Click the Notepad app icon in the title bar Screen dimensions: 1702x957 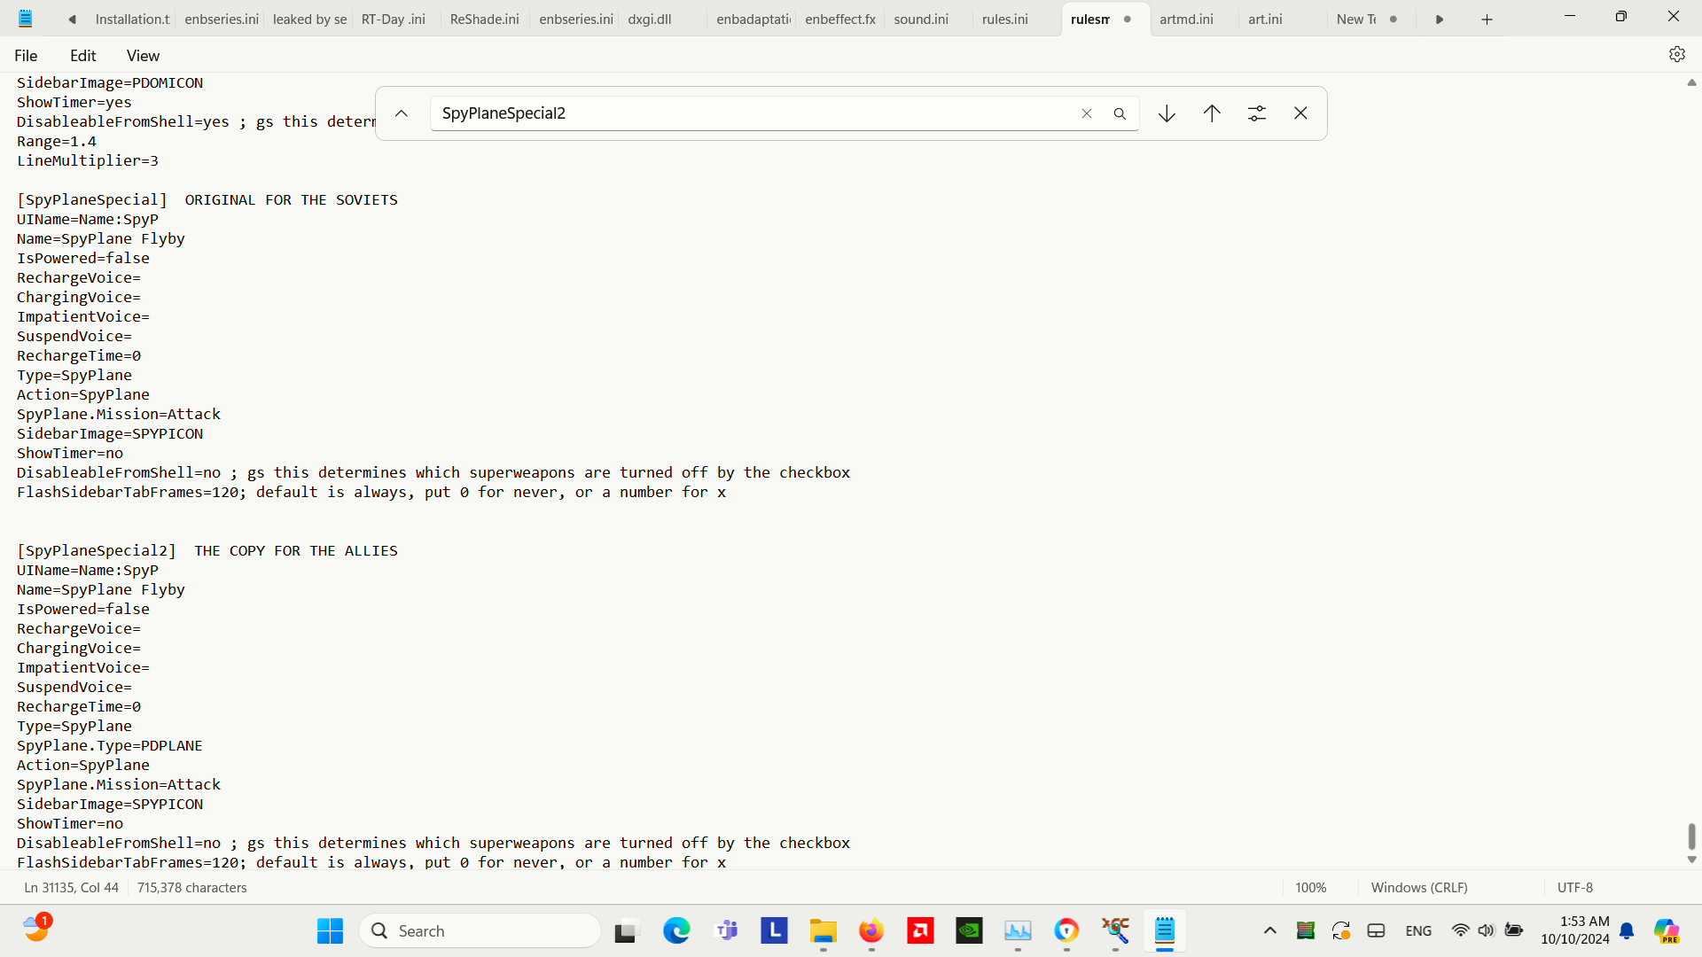[x=26, y=18]
